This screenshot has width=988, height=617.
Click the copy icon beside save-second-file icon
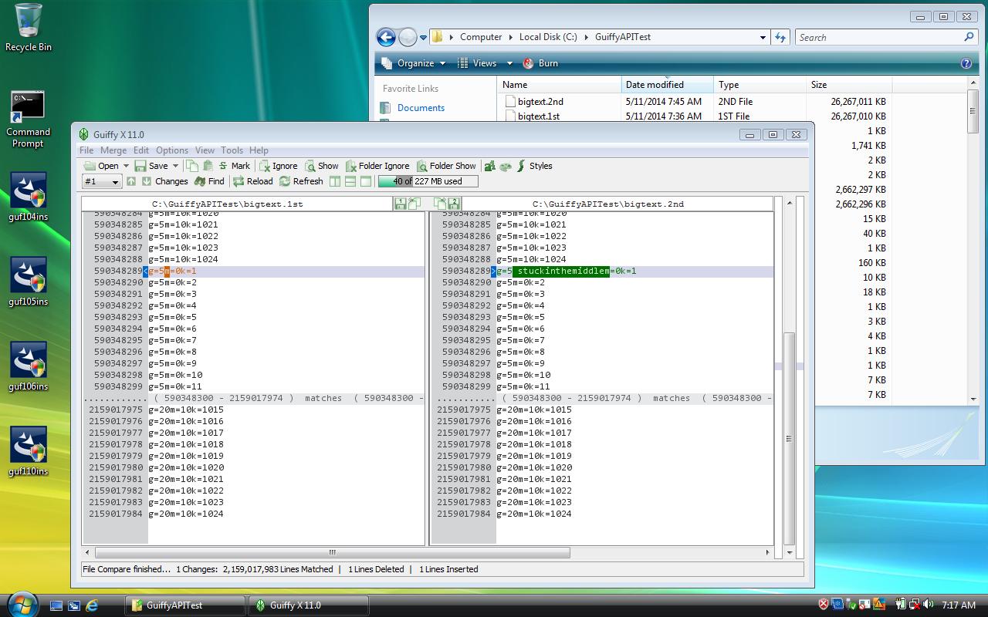(439, 204)
